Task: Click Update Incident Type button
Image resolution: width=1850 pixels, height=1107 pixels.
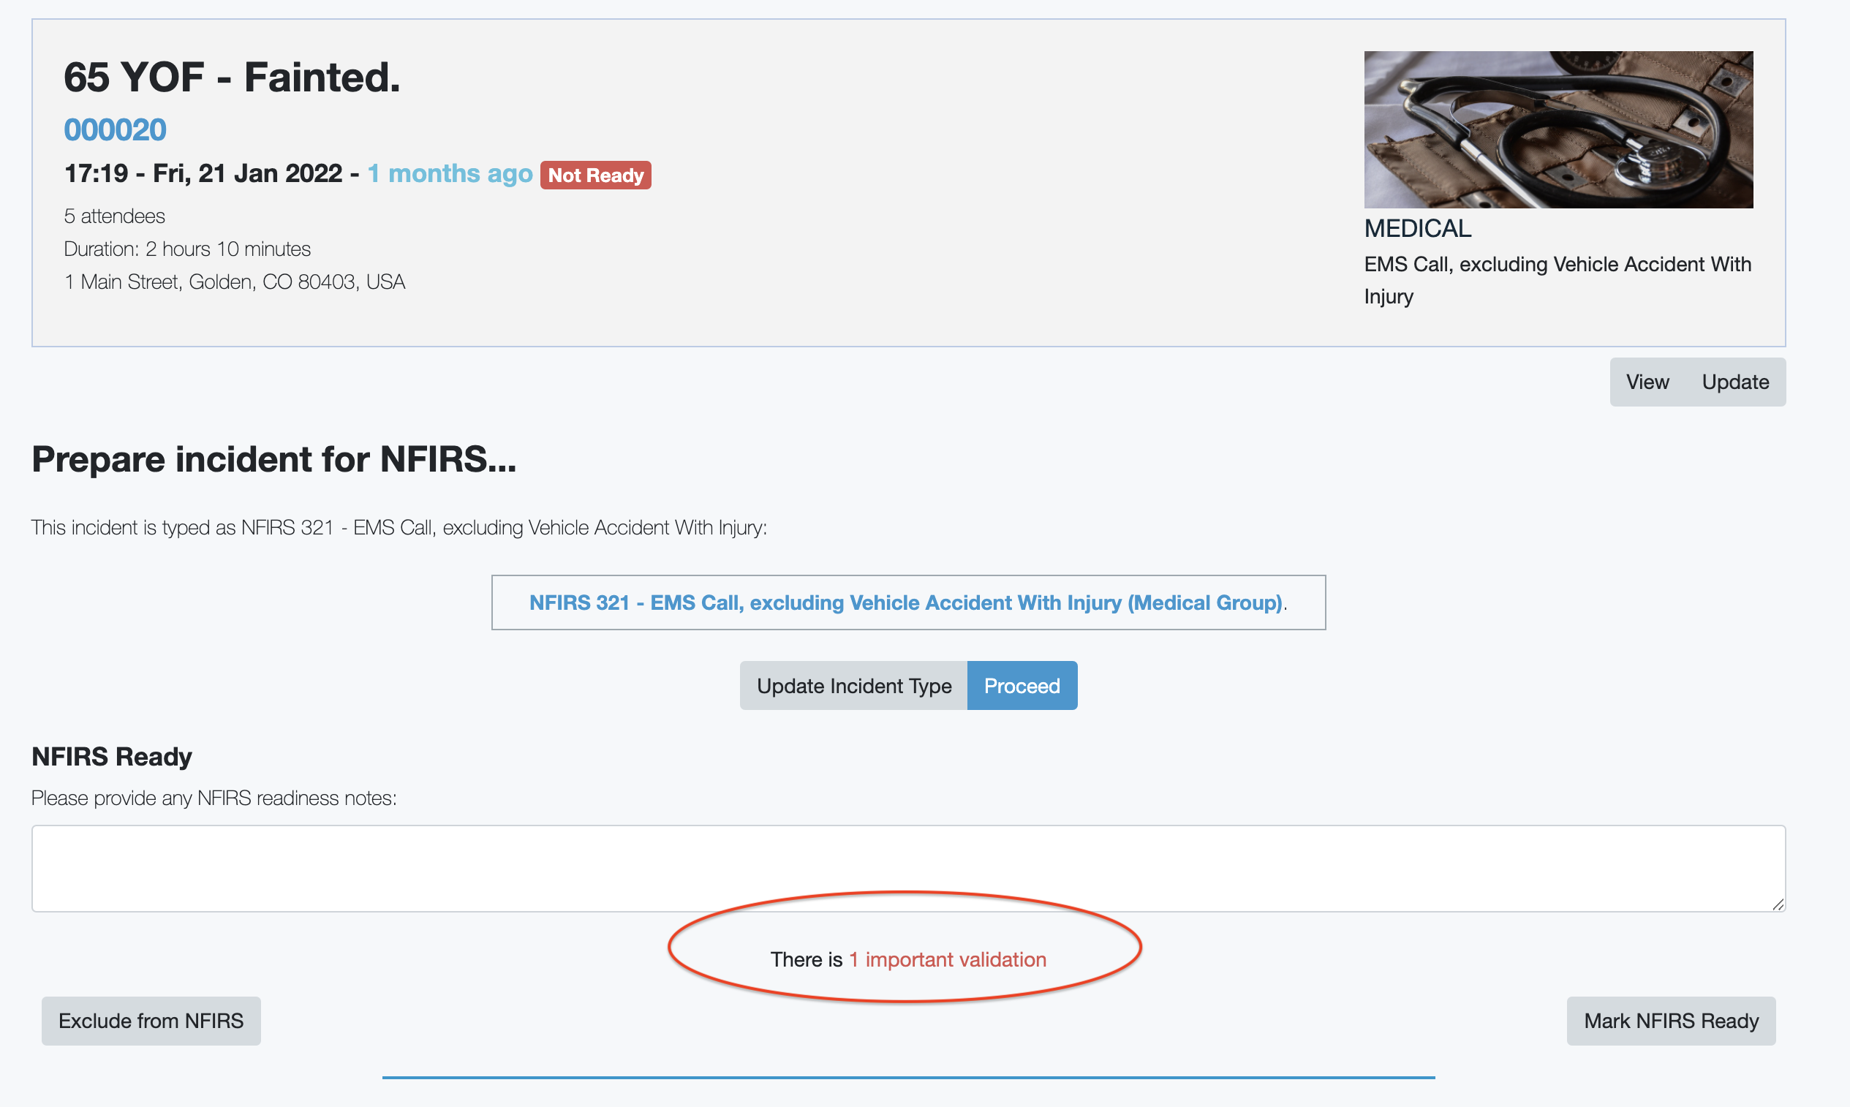Action: pyautogui.click(x=853, y=686)
